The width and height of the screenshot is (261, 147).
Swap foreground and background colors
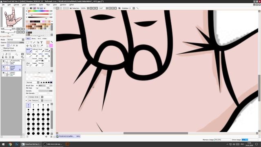tap(52, 42)
